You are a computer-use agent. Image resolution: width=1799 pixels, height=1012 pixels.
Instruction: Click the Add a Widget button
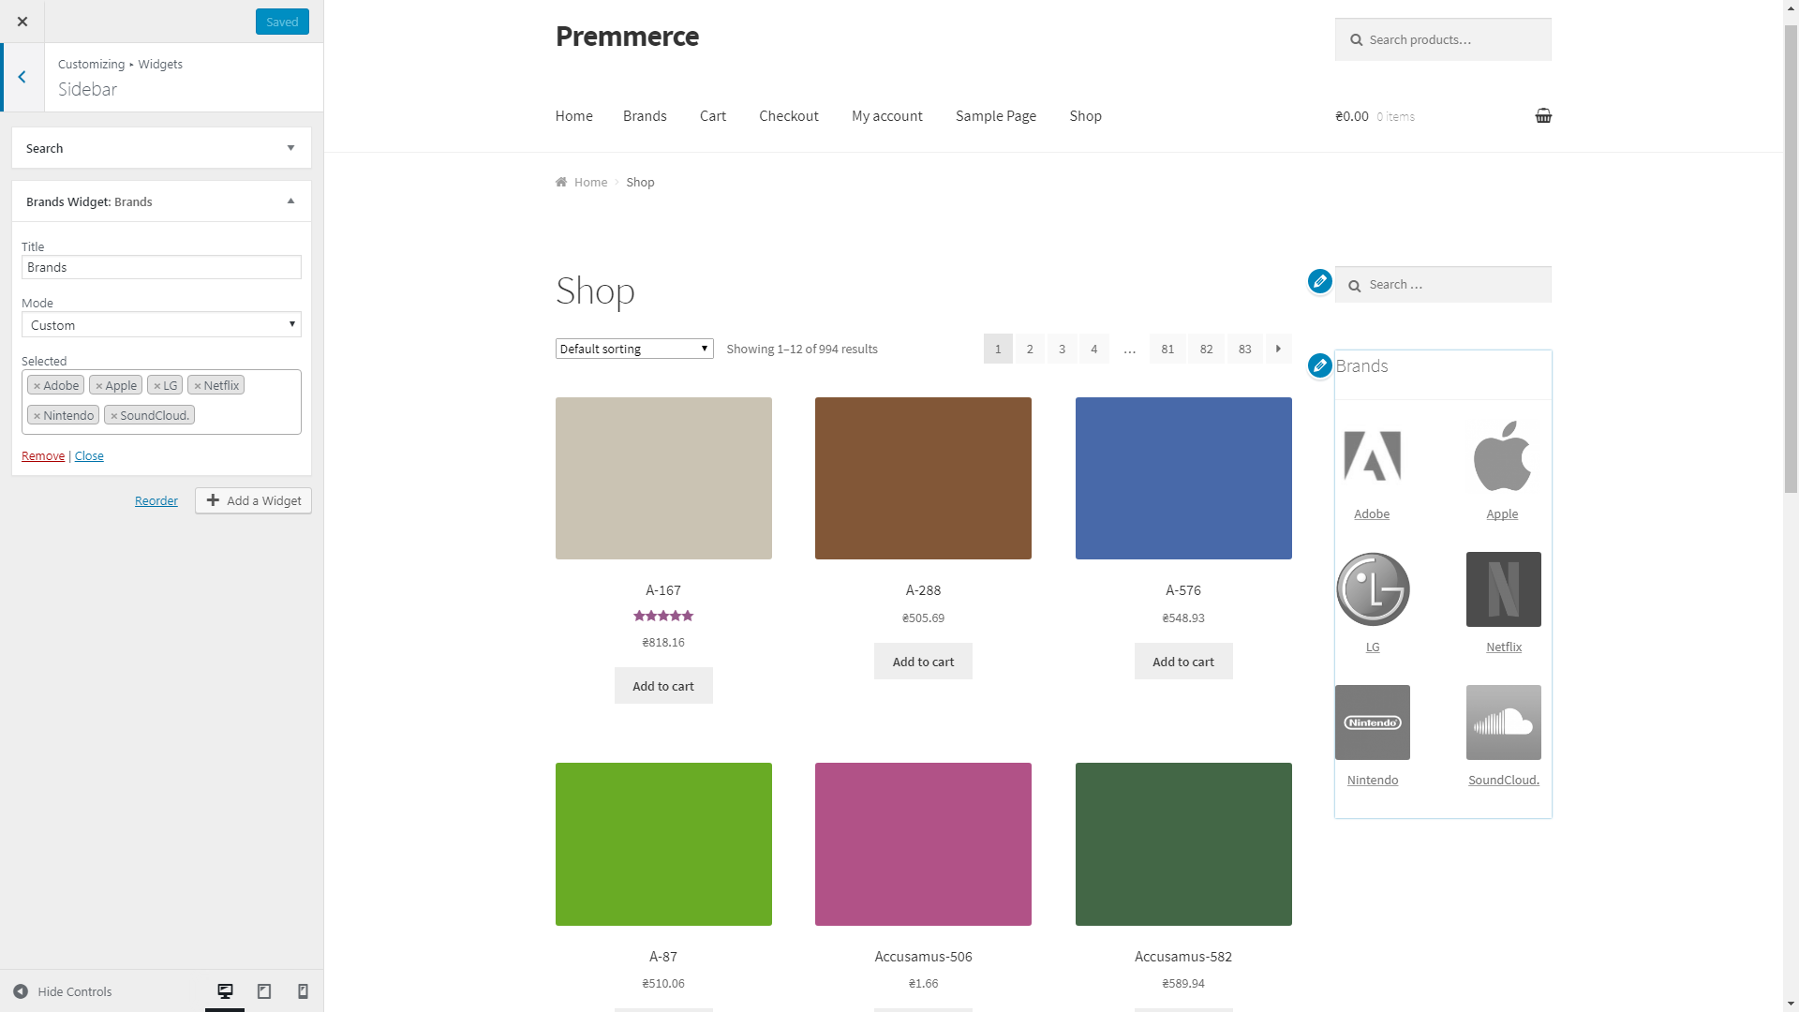[253, 500]
